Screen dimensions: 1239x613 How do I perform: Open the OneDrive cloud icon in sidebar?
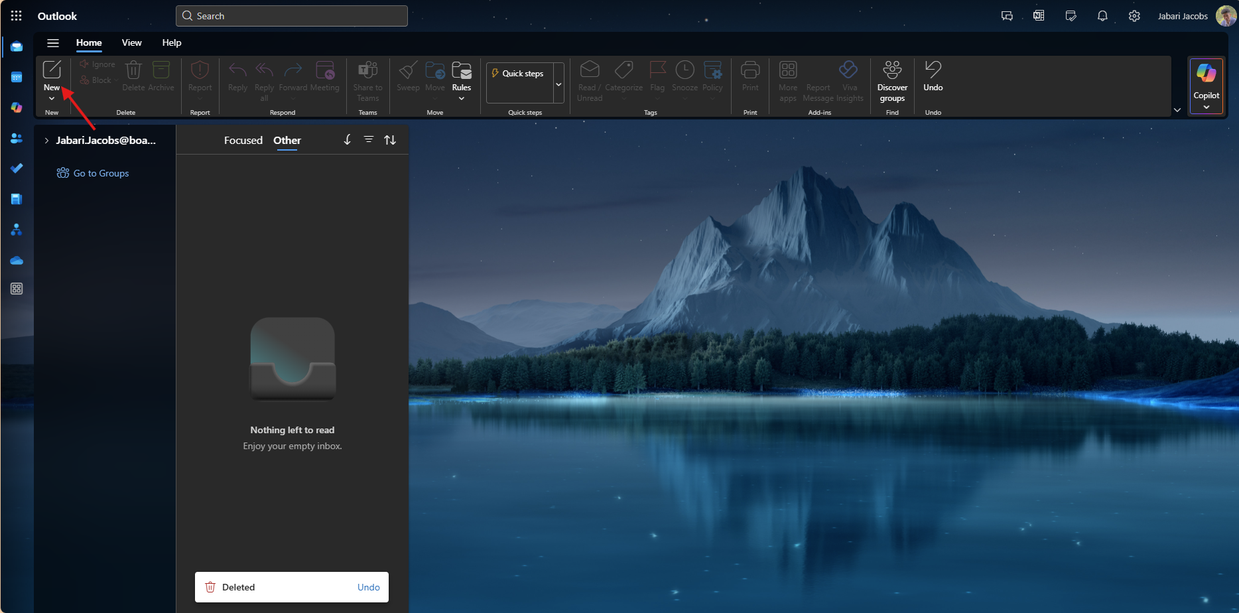pyautogui.click(x=17, y=261)
